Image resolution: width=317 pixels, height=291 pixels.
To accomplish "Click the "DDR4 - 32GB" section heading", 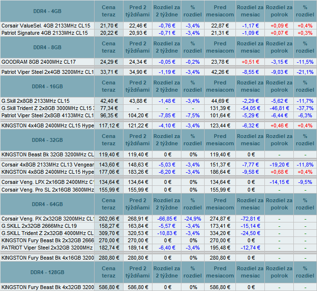I will (47, 140).
